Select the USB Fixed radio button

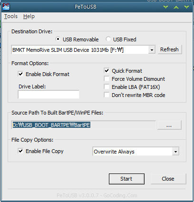[x=108, y=39]
